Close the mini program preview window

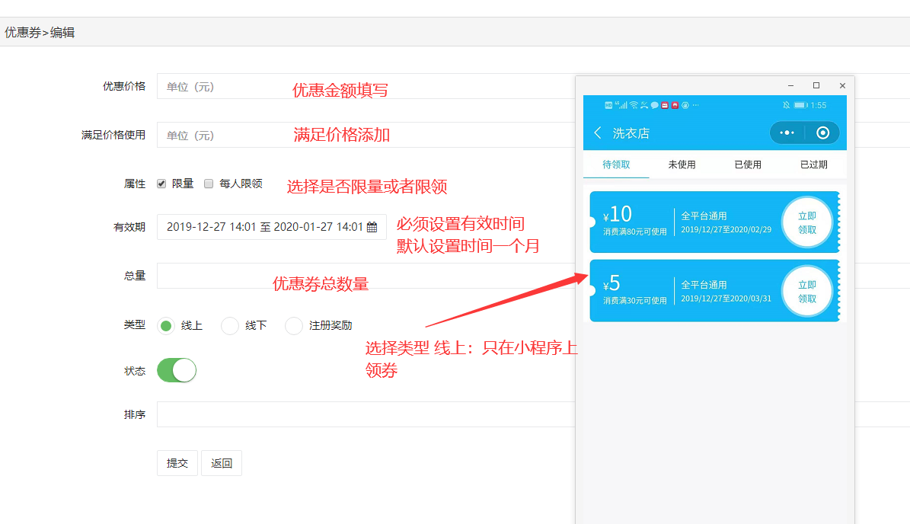pyautogui.click(x=842, y=85)
